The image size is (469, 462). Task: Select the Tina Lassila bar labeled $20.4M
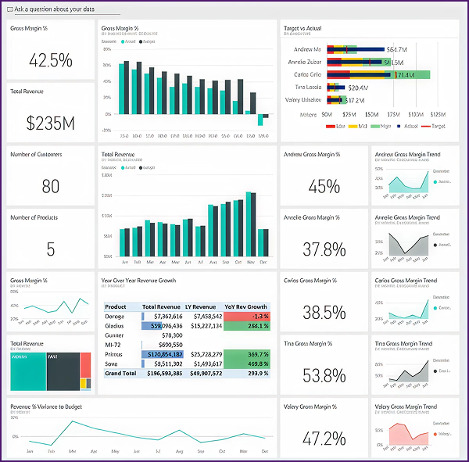click(x=335, y=88)
